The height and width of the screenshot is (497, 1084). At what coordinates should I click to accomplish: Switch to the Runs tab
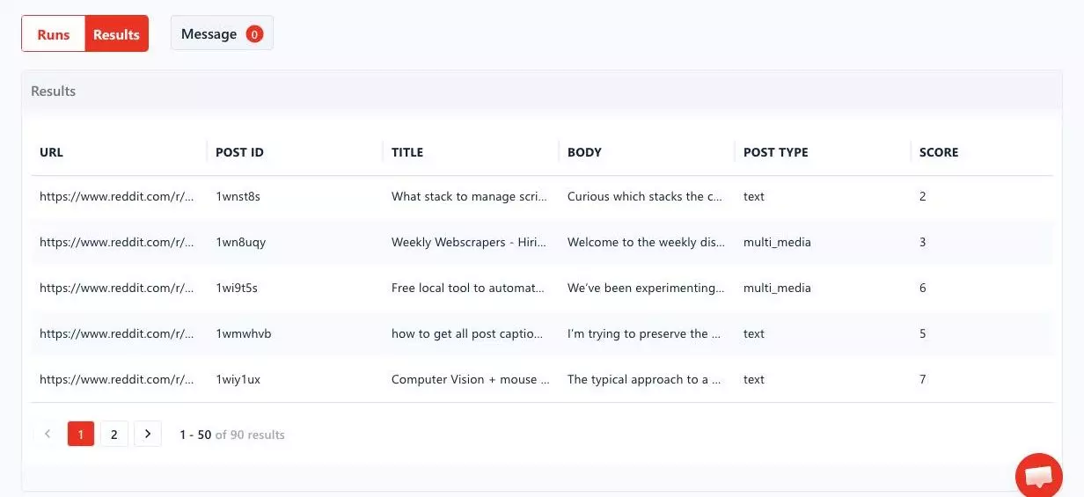point(54,34)
